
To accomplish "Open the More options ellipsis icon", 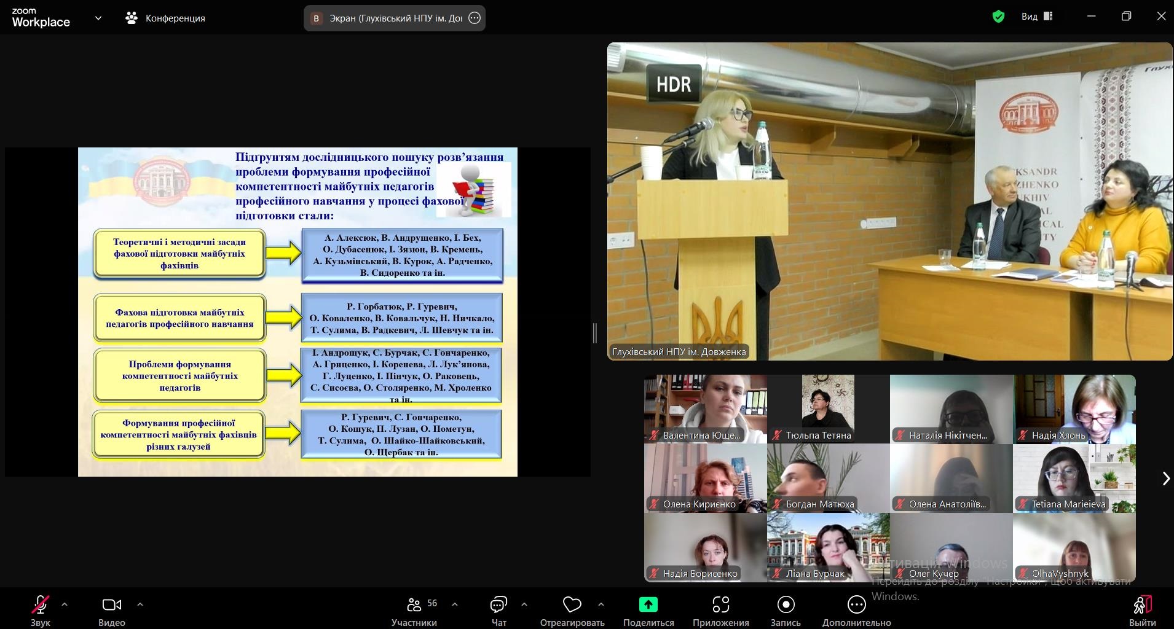I will 856,605.
